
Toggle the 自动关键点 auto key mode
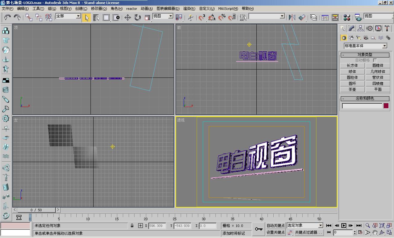(x=276, y=225)
